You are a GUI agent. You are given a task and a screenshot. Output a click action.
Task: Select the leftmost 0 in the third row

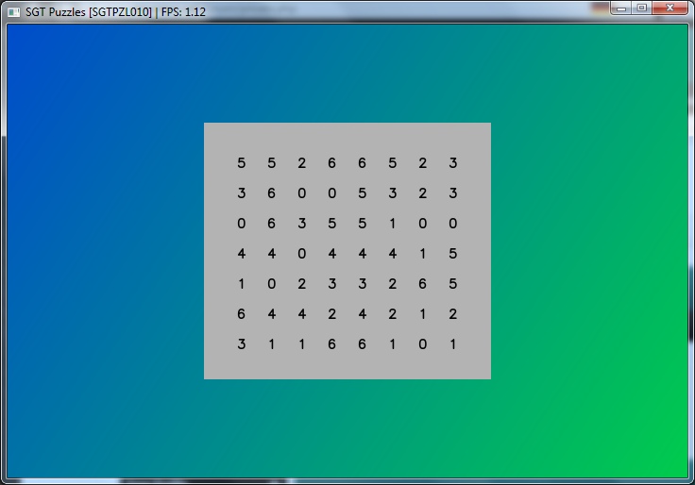coord(241,224)
